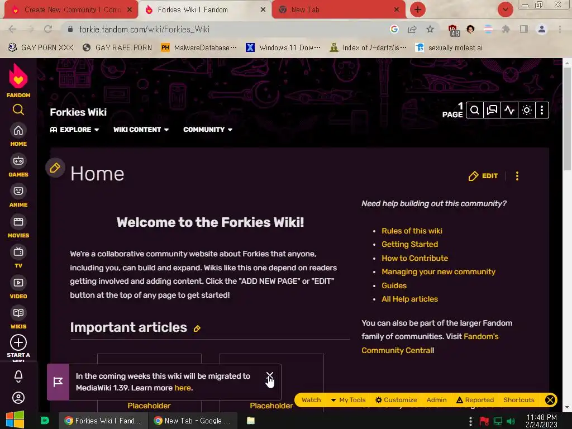Open second Placeholder article card
This screenshot has height=429, width=572.
pos(271,406)
